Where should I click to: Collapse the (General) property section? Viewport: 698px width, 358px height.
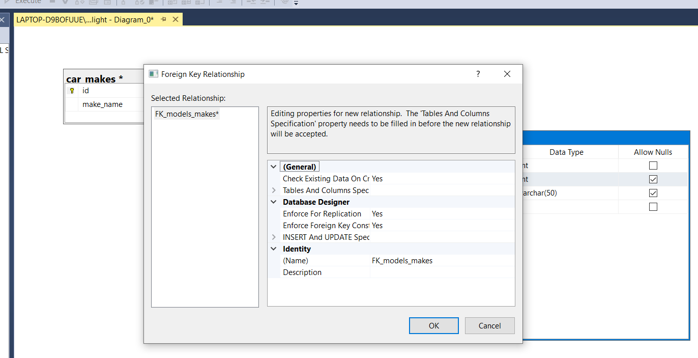[x=274, y=167]
